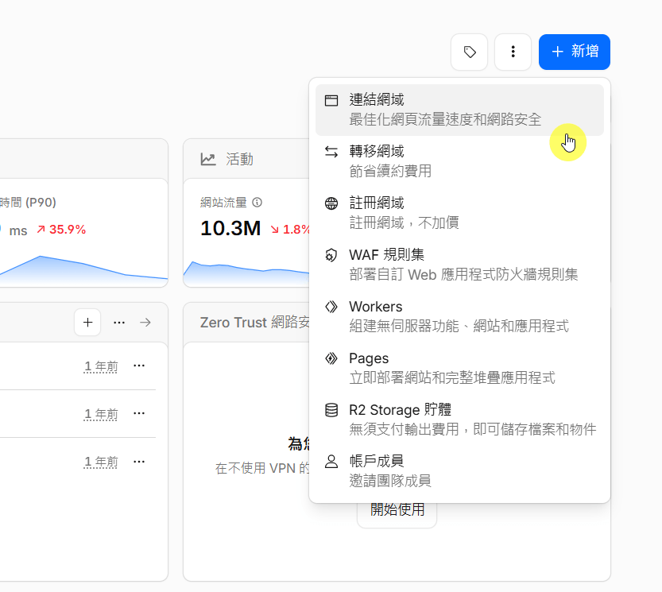Open the three-dot menu in the left card header
Viewport: 662px width, 592px height.
click(119, 323)
